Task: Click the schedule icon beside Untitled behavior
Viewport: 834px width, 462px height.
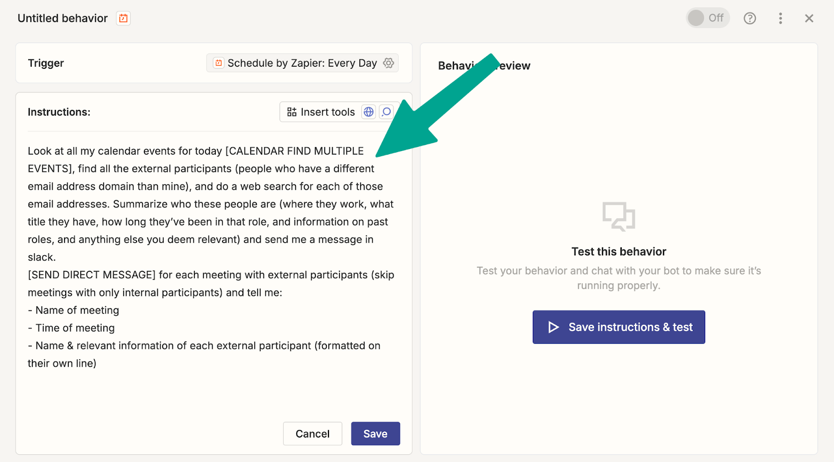Action: [x=123, y=18]
